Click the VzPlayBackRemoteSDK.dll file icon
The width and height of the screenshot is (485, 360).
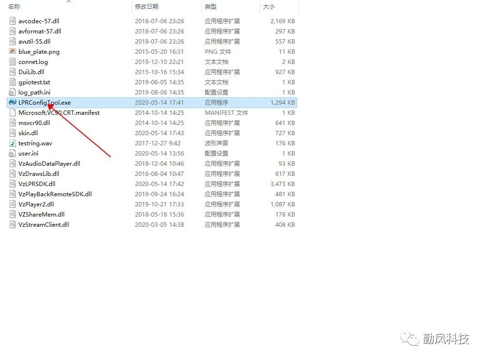tap(12, 194)
